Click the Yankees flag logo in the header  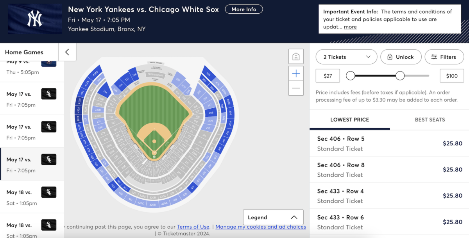[x=34, y=18]
